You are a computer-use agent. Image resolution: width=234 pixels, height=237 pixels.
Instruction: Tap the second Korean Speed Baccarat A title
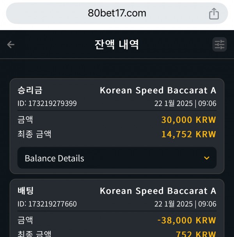[158, 191]
